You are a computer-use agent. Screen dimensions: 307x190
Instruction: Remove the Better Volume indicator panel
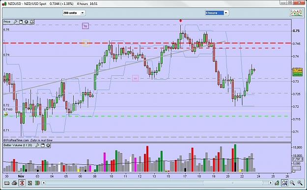click(48, 145)
